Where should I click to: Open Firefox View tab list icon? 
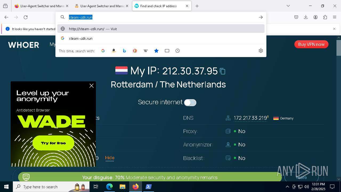click(5, 6)
